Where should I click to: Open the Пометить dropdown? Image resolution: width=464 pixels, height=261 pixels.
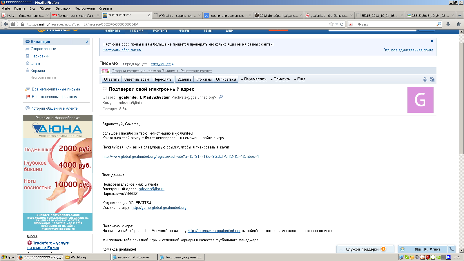280,79
